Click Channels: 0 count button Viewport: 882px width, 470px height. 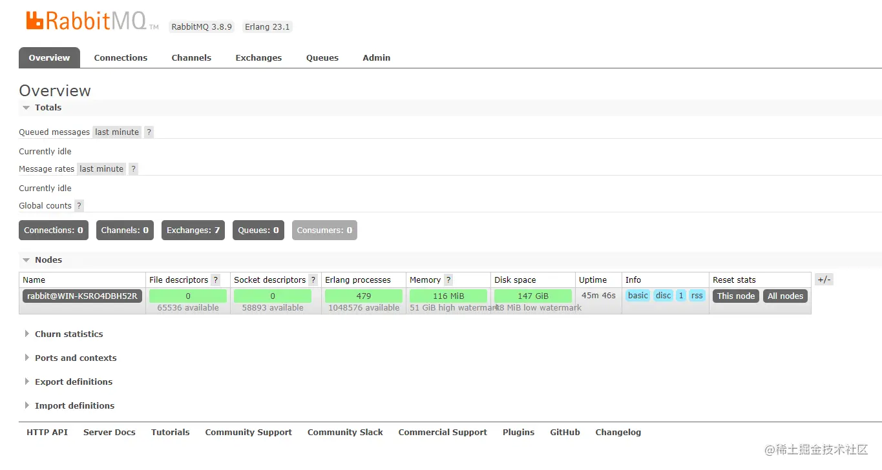(125, 230)
